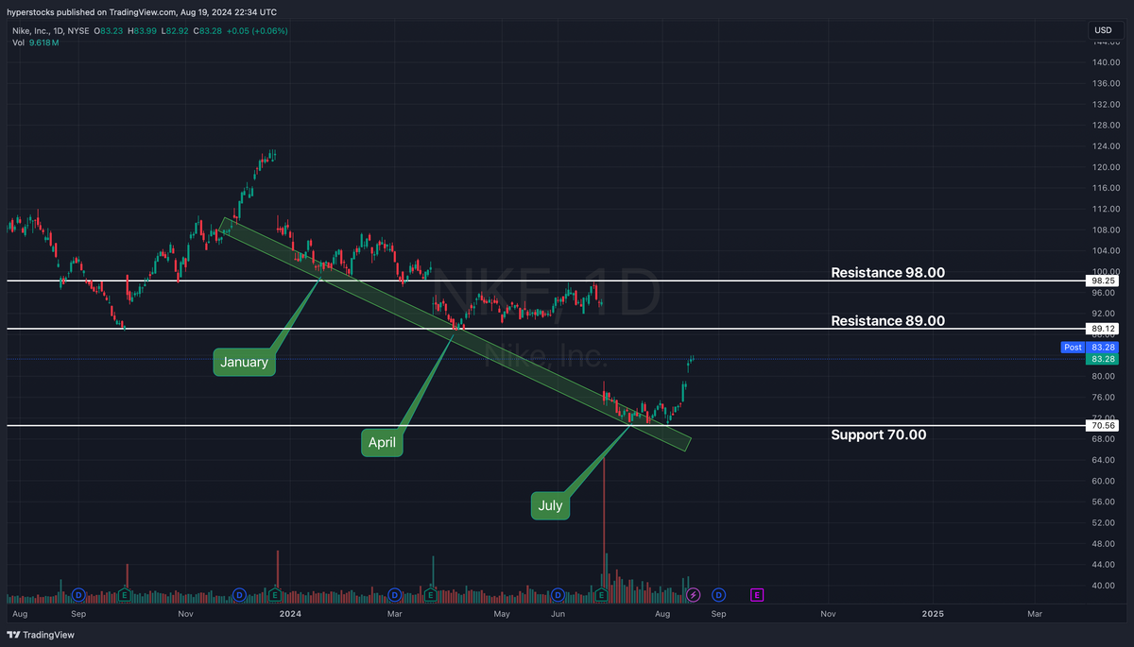Open the late June 2024 earnings marker
The width and height of the screenshot is (1134, 647).
(x=602, y=595)
